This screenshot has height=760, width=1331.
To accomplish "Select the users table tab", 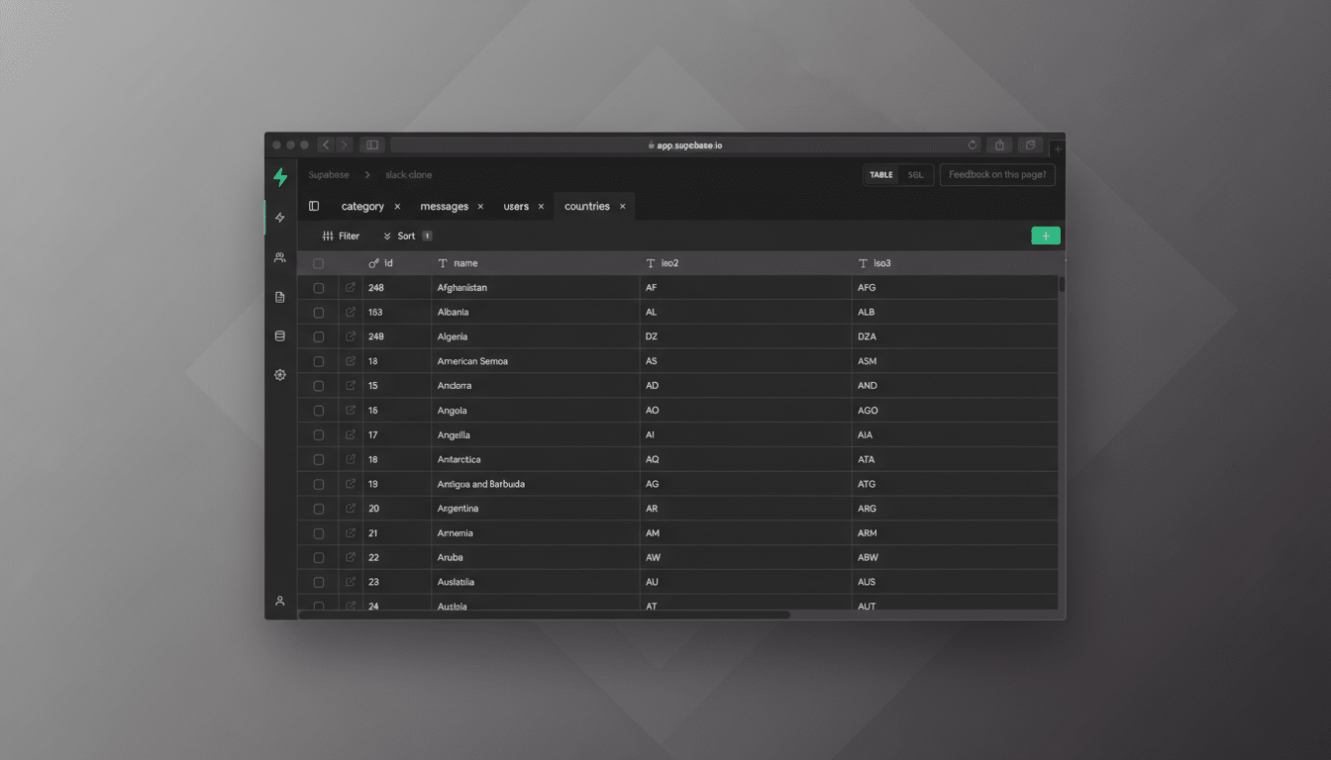I will 516,205.
